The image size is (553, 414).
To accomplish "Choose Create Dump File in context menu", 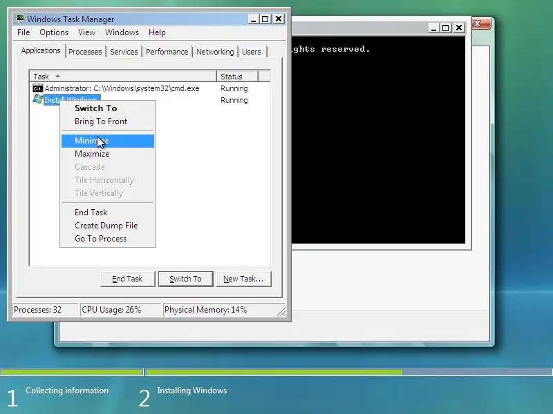I will pyautogui.click(x=108, y=226).
